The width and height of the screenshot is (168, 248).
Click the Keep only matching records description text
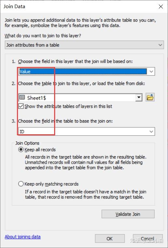point(85,194)
